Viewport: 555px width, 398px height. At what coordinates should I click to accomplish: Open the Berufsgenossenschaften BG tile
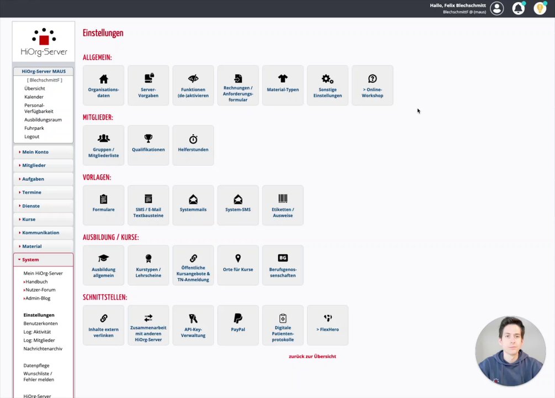coord(283,265)
